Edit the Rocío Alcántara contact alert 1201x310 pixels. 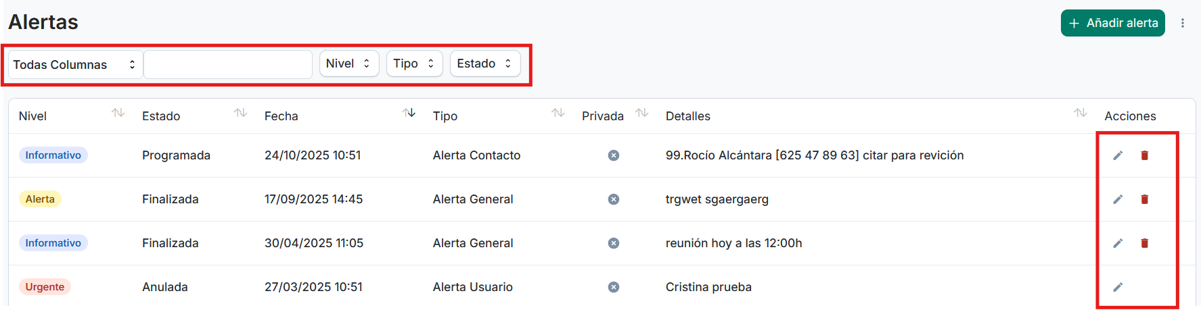click(x=1118, y=155)
